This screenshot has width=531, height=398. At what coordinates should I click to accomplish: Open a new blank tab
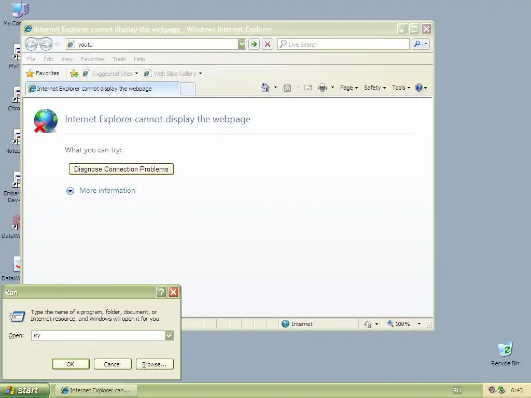click(x=188, y=89)
